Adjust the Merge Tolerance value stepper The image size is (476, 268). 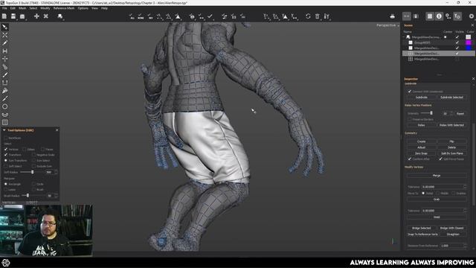click(465, 187)
